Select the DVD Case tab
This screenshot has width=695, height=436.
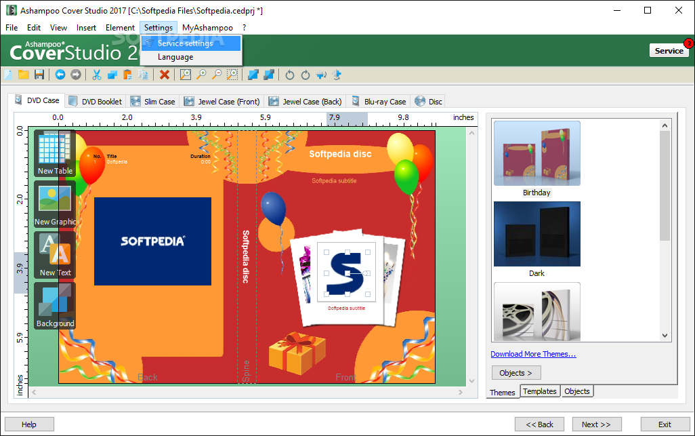click(37, 100)
